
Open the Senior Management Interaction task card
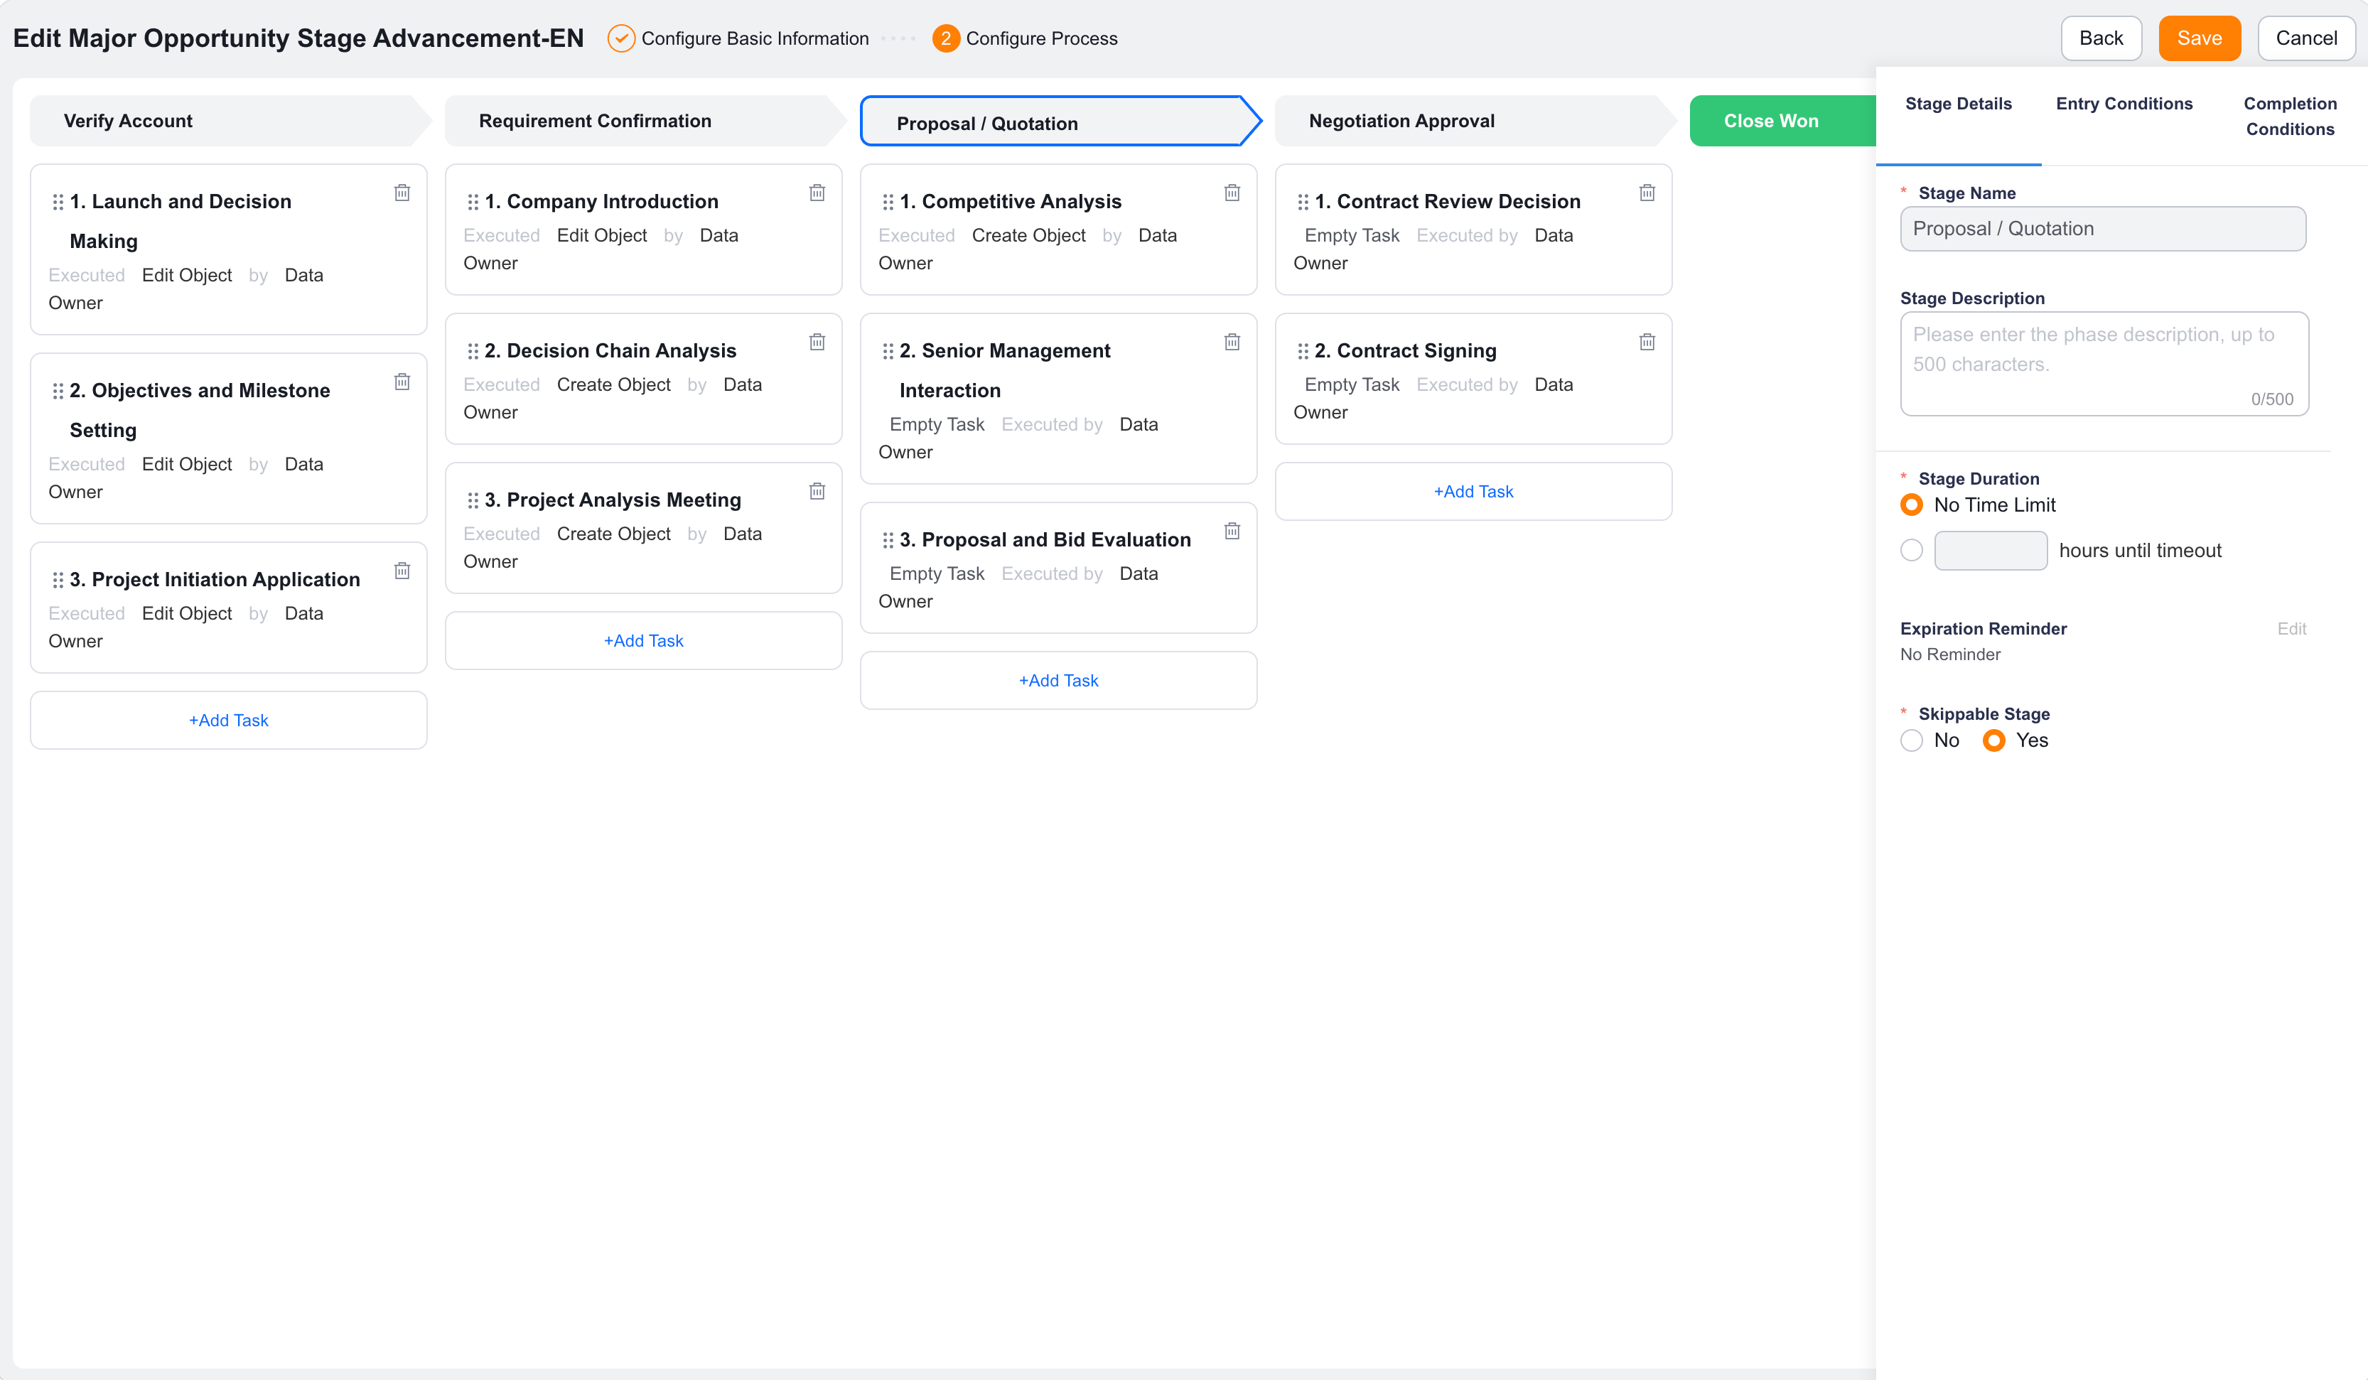pos(1058,399)
